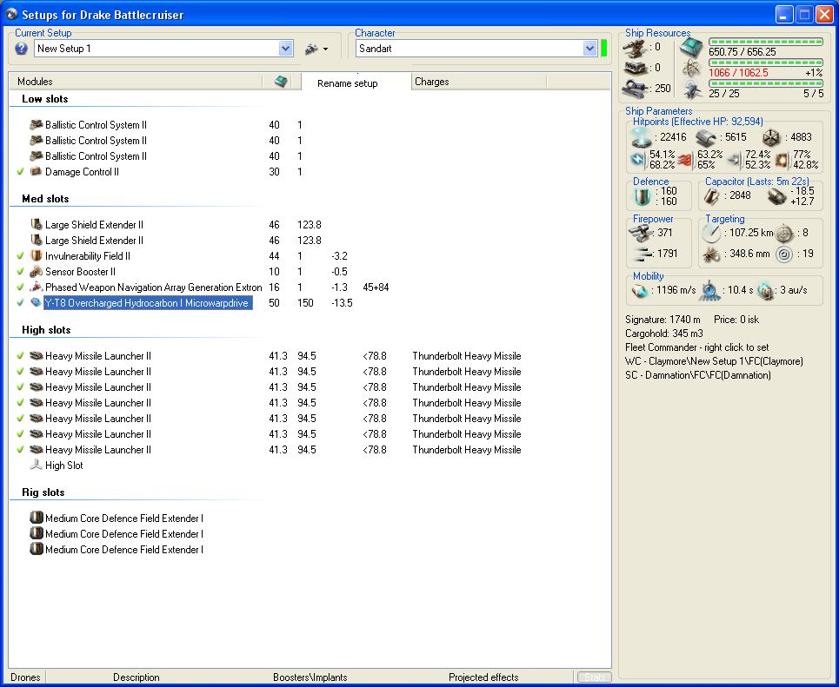Select the Damage Control II module name
839x687 pixels.
82,172
